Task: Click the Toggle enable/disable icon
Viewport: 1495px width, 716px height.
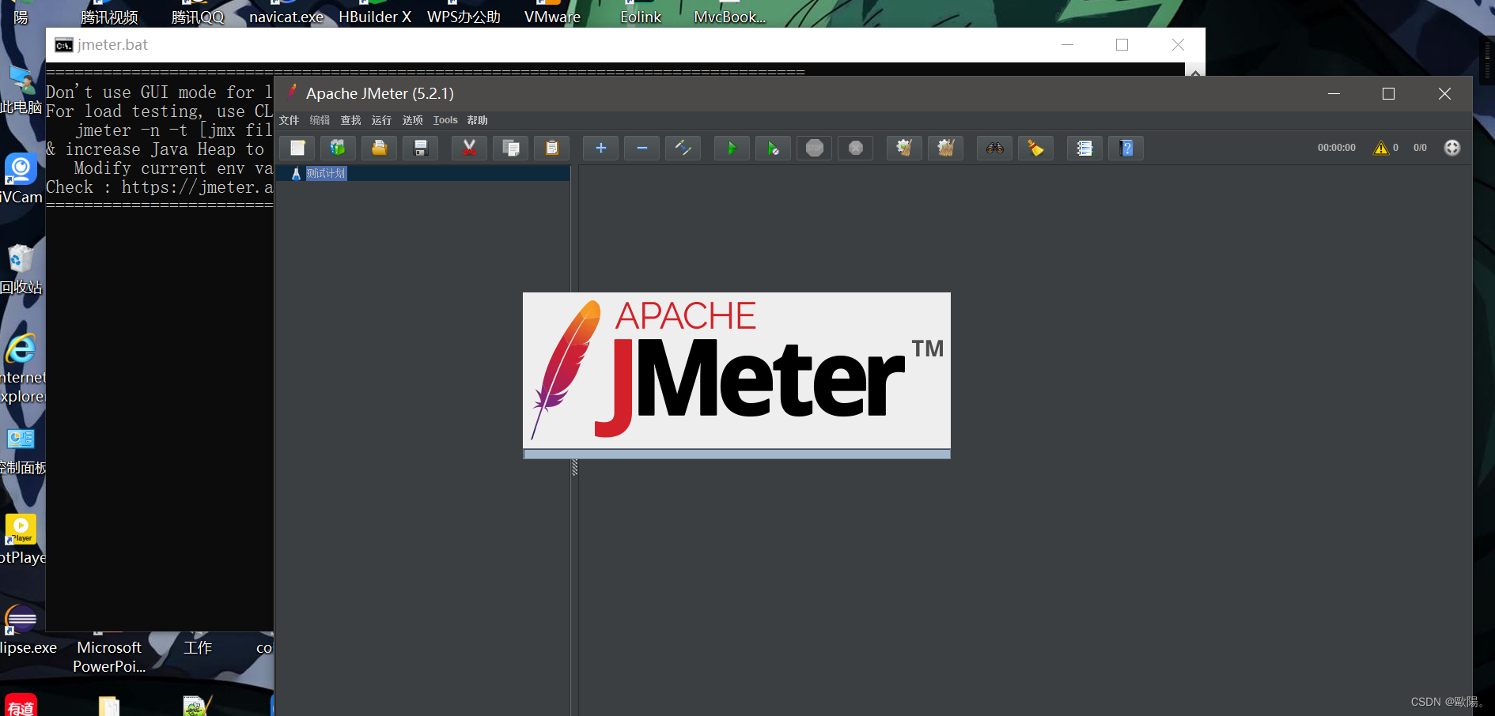Action: click(x=683, y=148)
